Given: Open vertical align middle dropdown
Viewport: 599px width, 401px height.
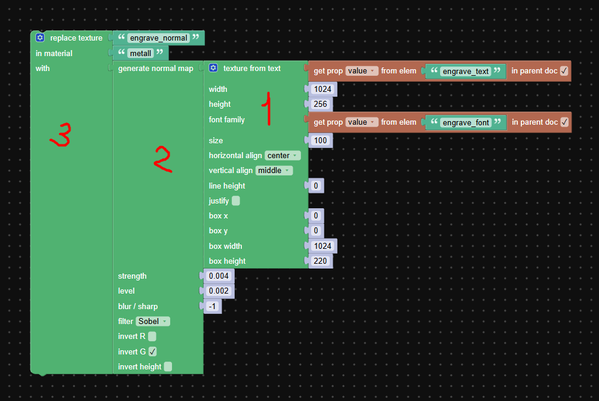Looking at the screenshot, I should (274, 171).
